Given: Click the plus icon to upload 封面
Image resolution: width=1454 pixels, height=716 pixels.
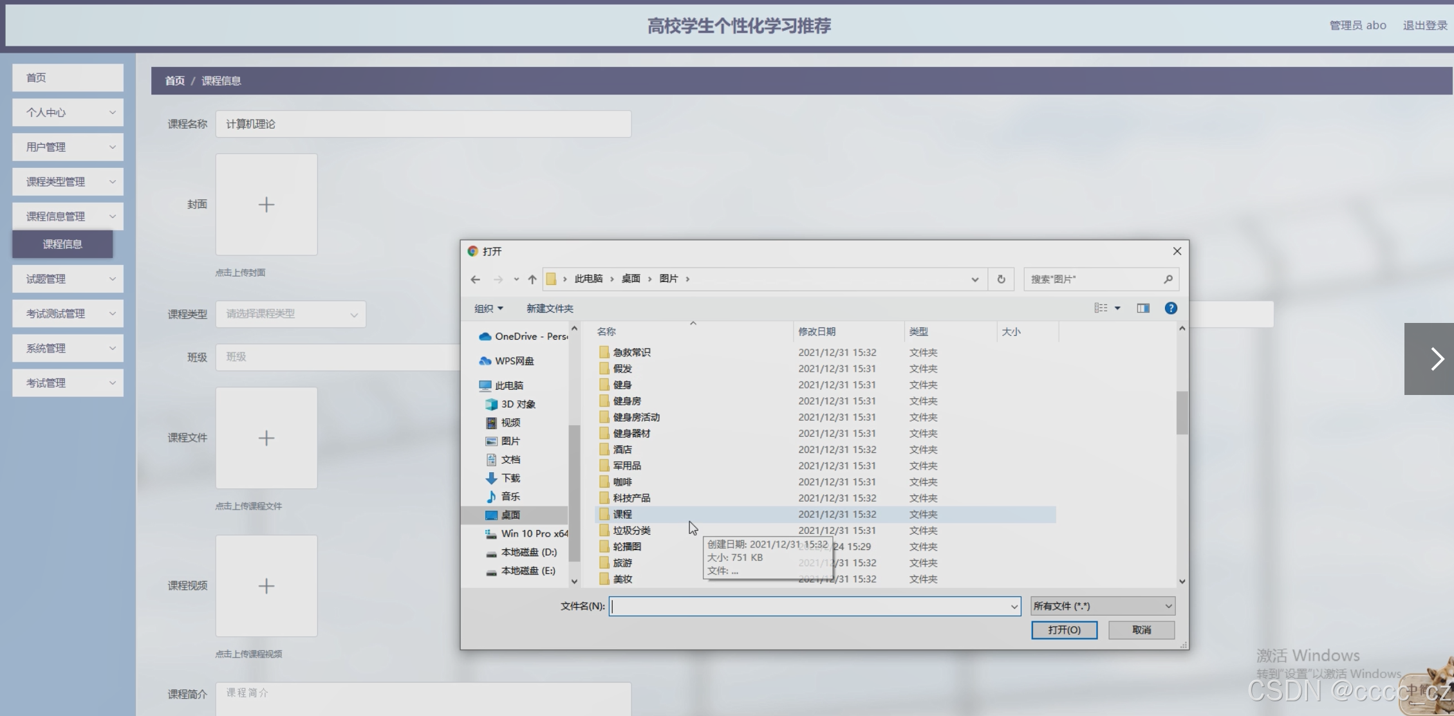Looking at the screenshot, I should (x=266, y=205).
